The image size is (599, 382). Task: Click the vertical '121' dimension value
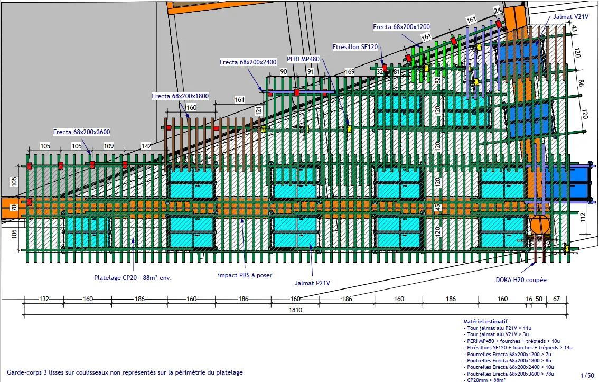tap(259, 111)
